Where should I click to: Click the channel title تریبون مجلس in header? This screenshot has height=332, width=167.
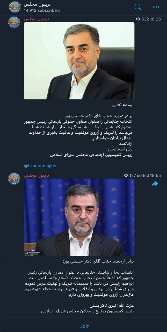[37, 4]
